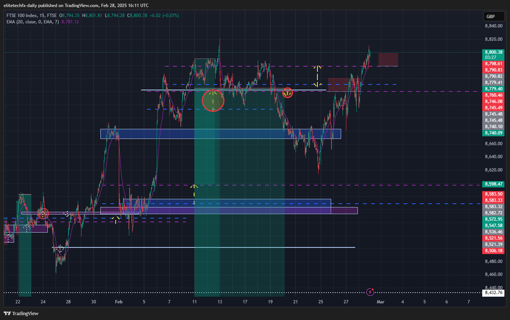510x320 pixels.
Task: Click the green price label 8,572.95
Action: (x=493, y=219)
